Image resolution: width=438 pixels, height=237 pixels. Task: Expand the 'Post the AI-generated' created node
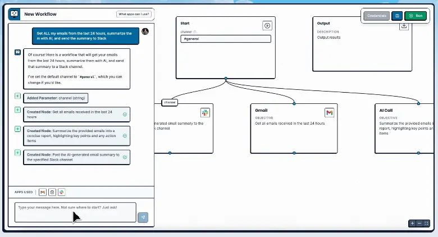click(x=17, y=153)
